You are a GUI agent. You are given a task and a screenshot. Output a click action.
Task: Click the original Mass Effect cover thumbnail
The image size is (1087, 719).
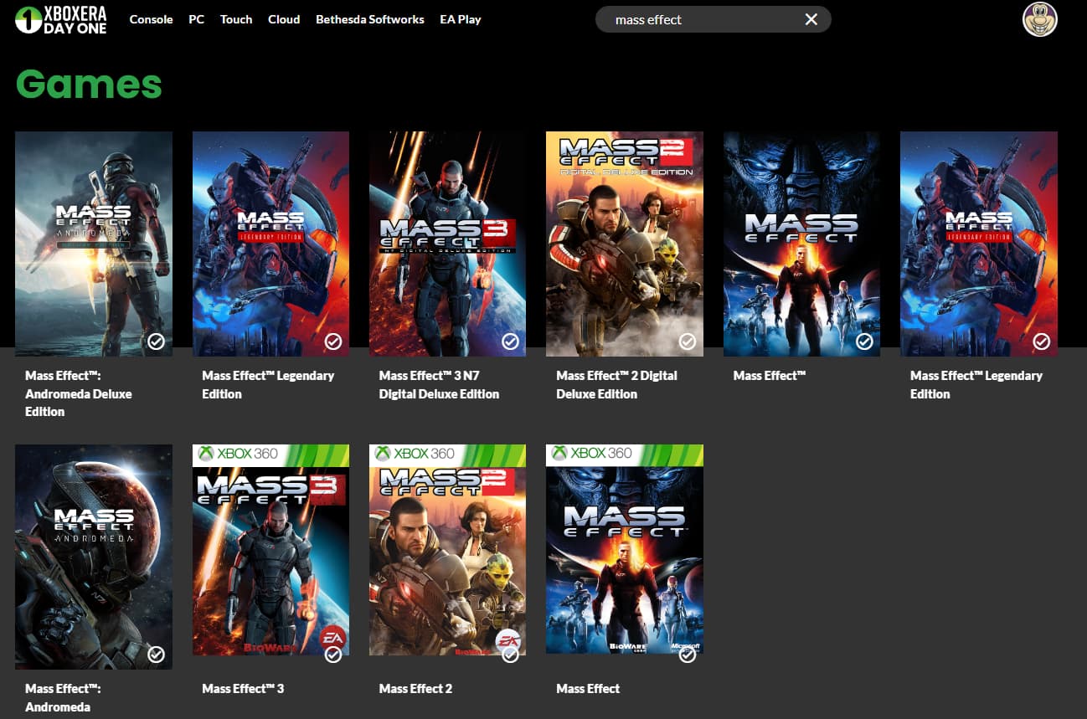(801, 243)
